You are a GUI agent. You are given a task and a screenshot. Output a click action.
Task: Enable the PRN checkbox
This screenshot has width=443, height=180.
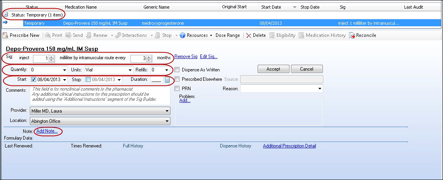177,89
